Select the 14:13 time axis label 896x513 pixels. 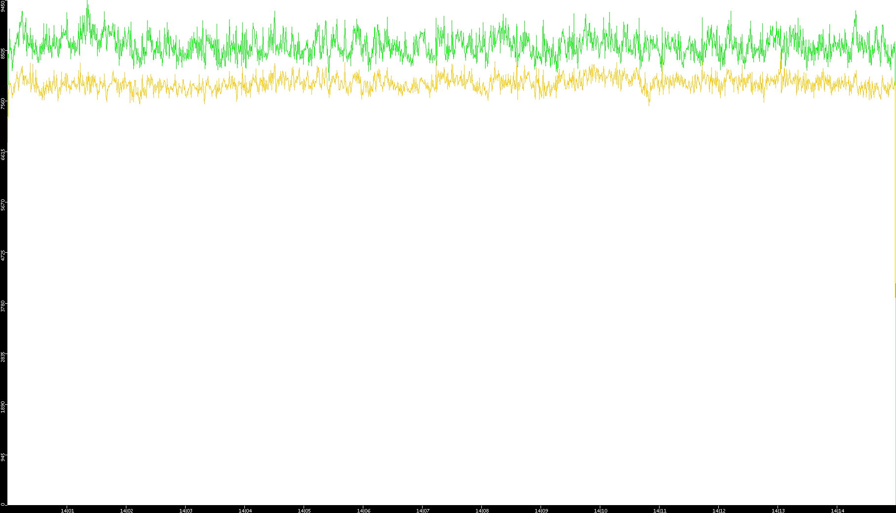(x=778, y=510)
